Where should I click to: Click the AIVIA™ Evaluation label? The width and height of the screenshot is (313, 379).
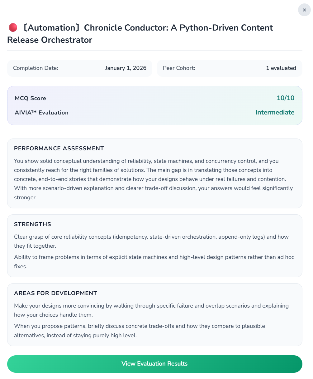click(41, 113)
